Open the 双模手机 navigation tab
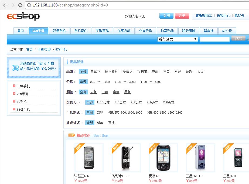 [59, 31]
